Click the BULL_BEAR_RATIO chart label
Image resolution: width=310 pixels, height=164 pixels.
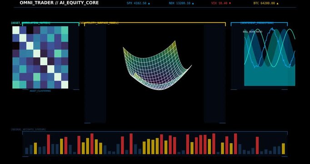[252, 32]
